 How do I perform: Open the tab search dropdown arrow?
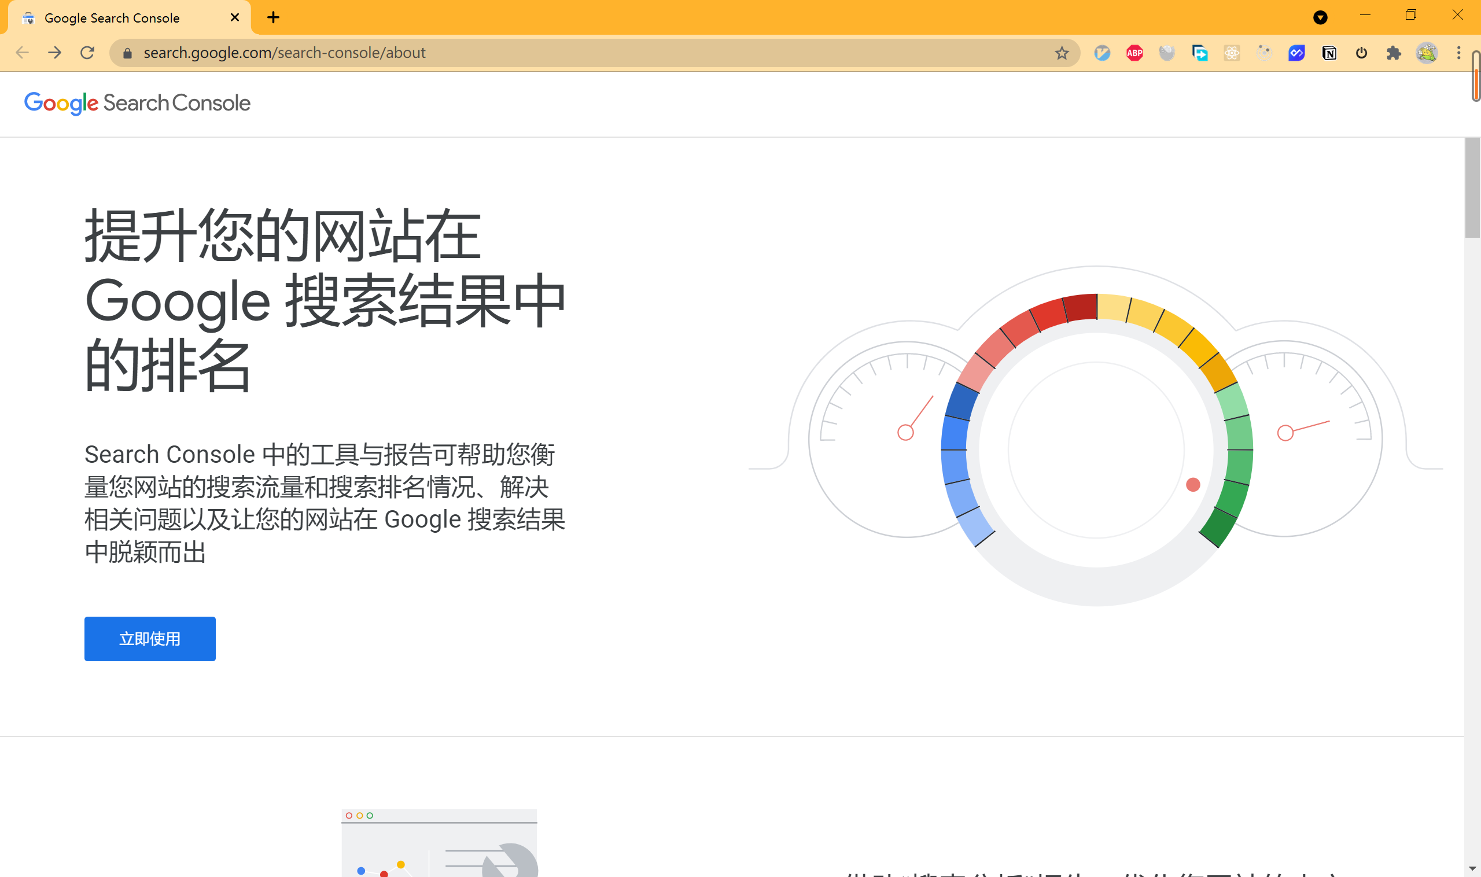(1320, 17)
